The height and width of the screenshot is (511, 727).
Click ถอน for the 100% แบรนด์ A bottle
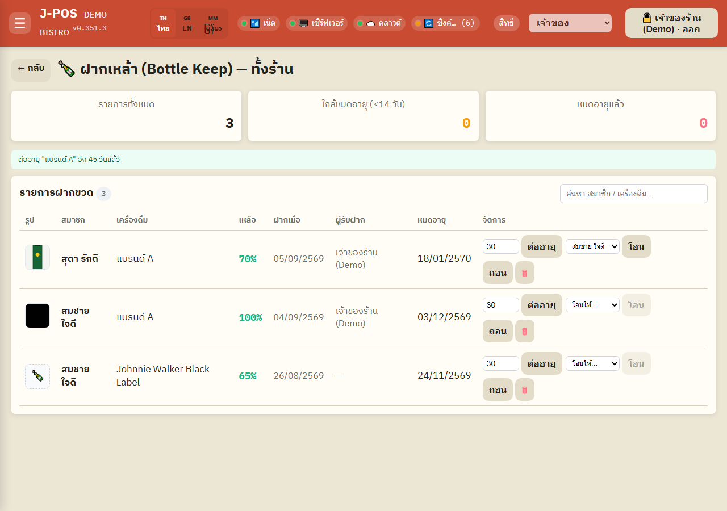point(498,331)
